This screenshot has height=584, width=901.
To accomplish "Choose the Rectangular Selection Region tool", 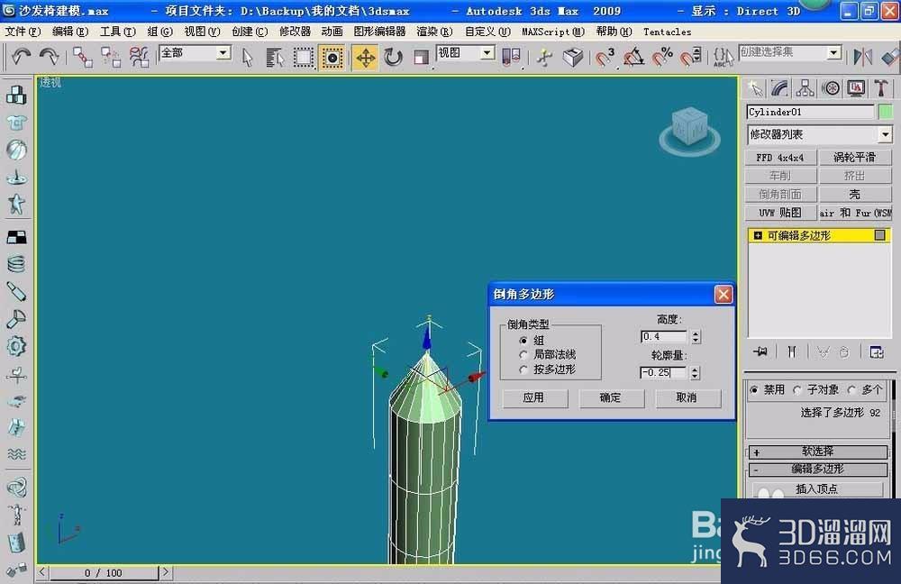I will point(304,58).
